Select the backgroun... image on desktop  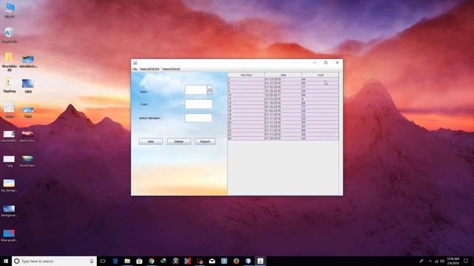point(9,211)
